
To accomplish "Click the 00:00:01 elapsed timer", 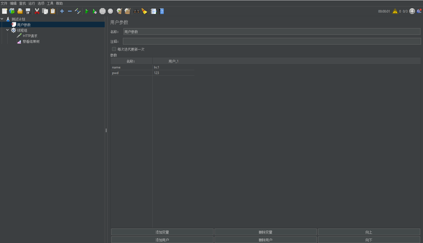I will pos(384,11).
